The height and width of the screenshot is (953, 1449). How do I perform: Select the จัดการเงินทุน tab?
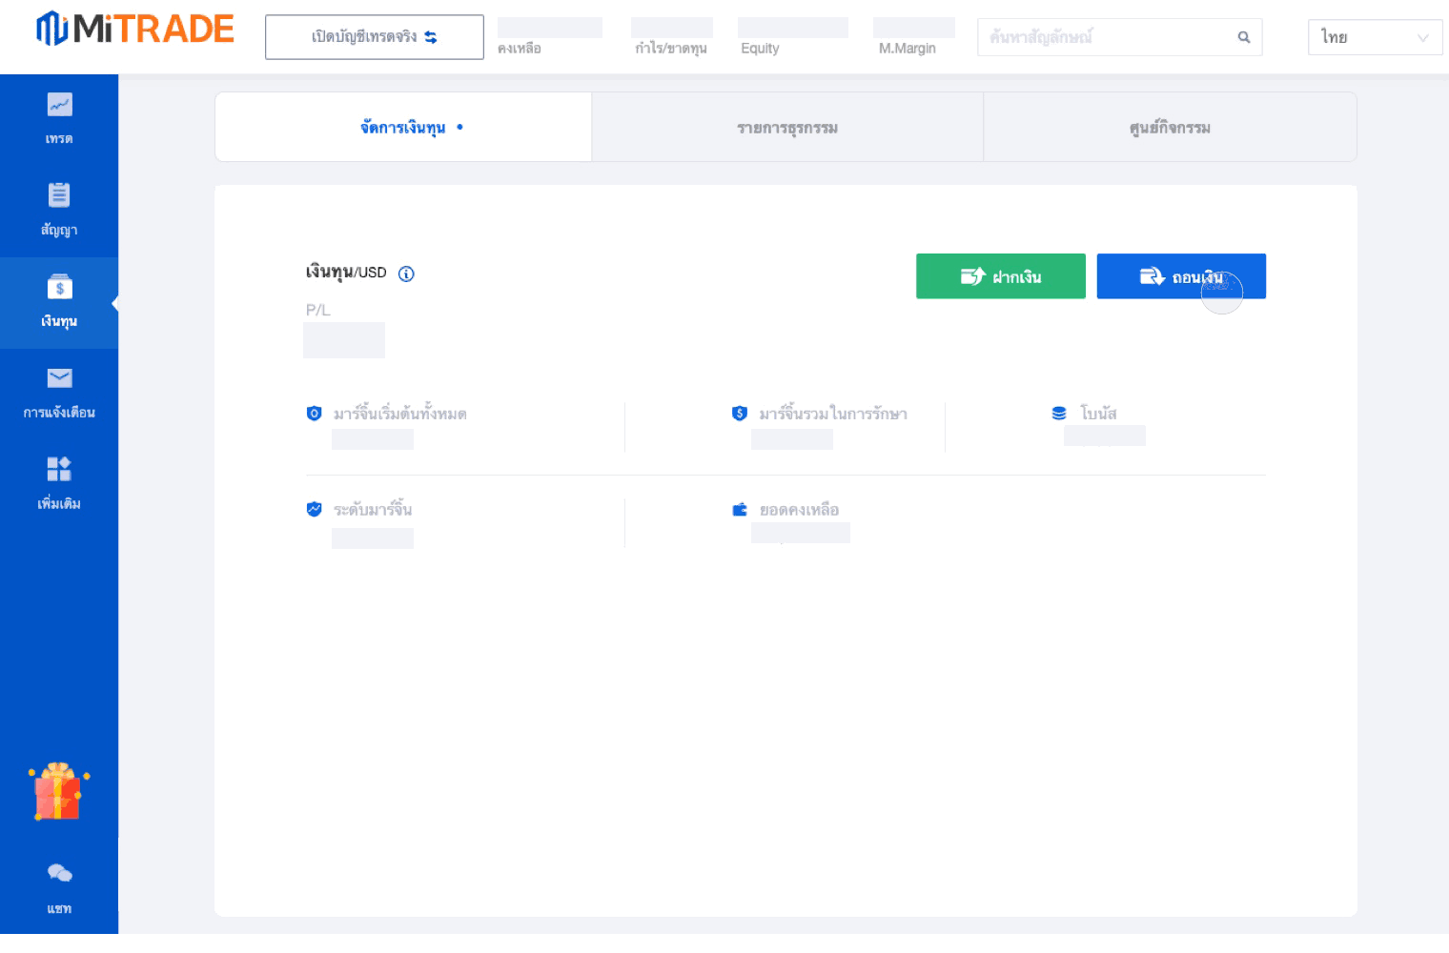coord(403,128)
